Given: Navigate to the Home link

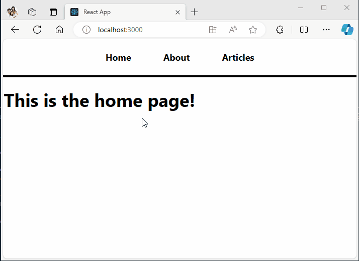Looking at the screenshot, I should coord(118,58).
